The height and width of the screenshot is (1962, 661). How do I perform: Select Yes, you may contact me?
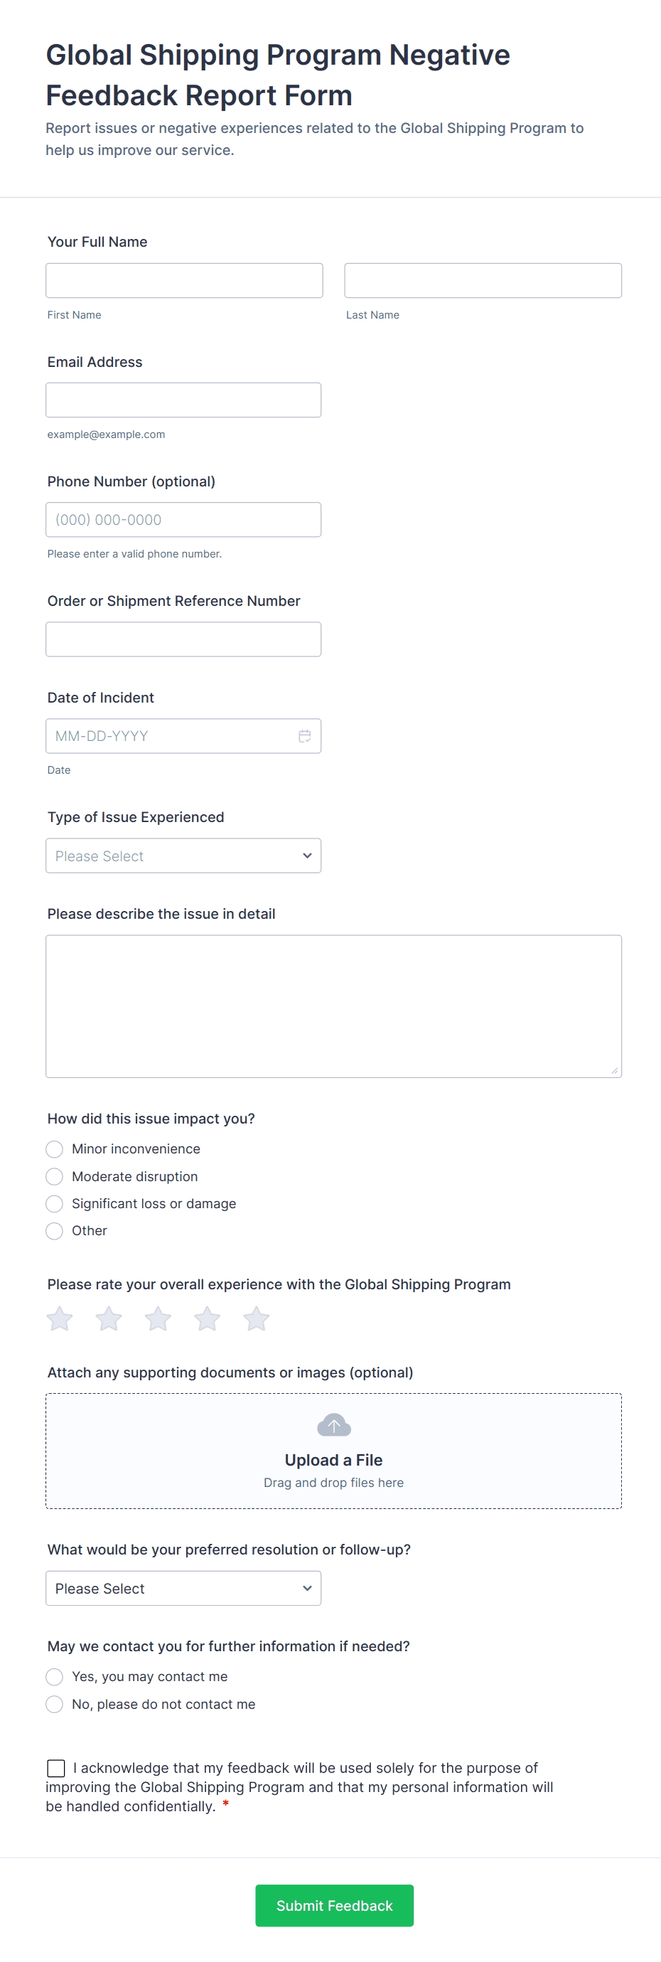[55, 1676]
